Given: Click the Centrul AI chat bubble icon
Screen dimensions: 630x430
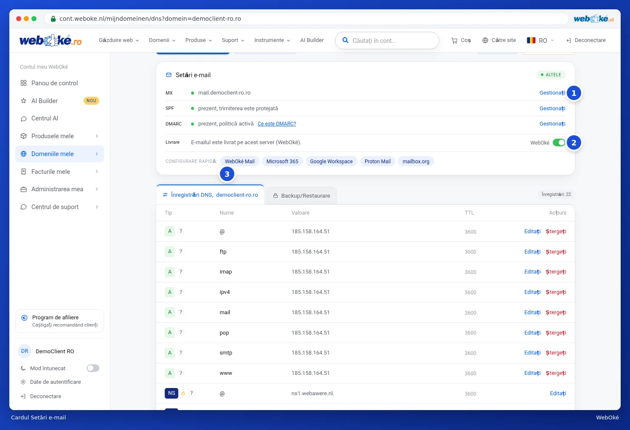Looking at the screenshot, I should (x=24, y=119).
